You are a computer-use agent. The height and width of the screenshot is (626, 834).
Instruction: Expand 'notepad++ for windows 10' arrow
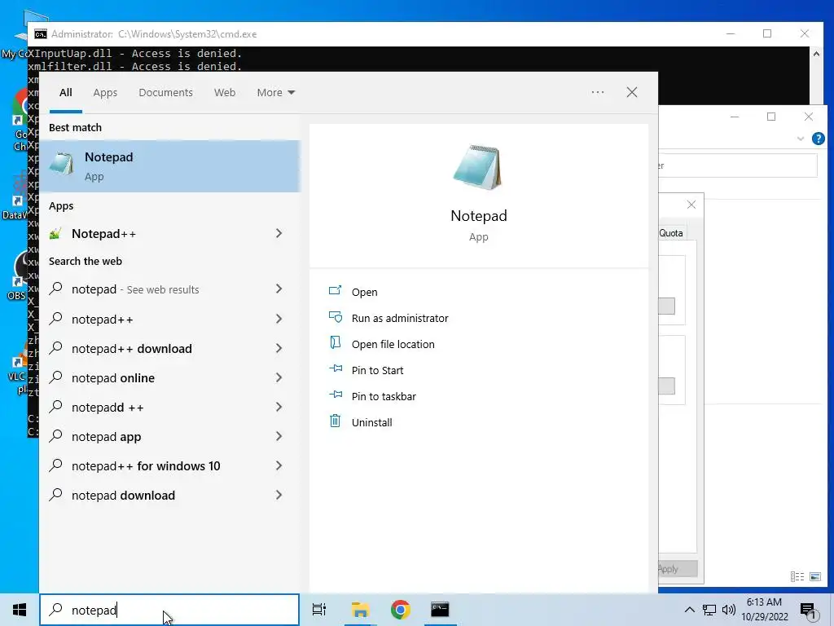(x=279, y=465)
